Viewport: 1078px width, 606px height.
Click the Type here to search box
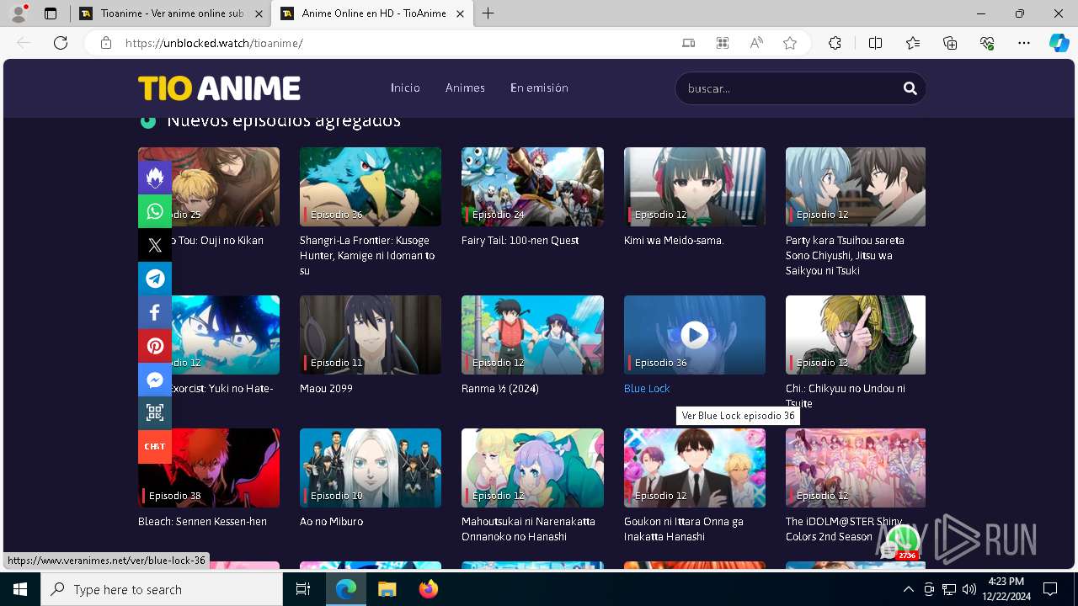click(x=162, y=589)
